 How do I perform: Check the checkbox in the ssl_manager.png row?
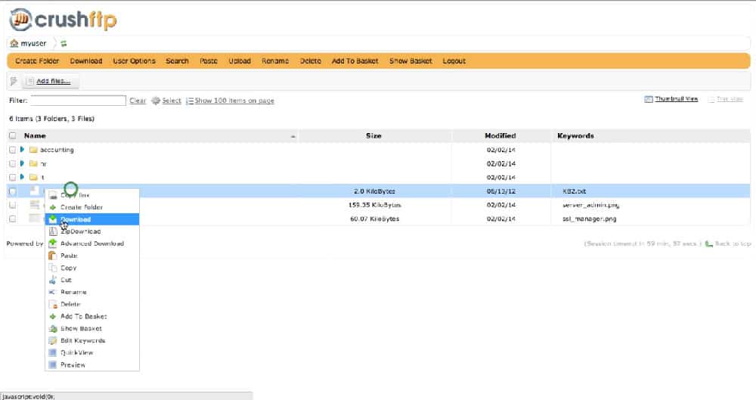(x=13, y=219)
